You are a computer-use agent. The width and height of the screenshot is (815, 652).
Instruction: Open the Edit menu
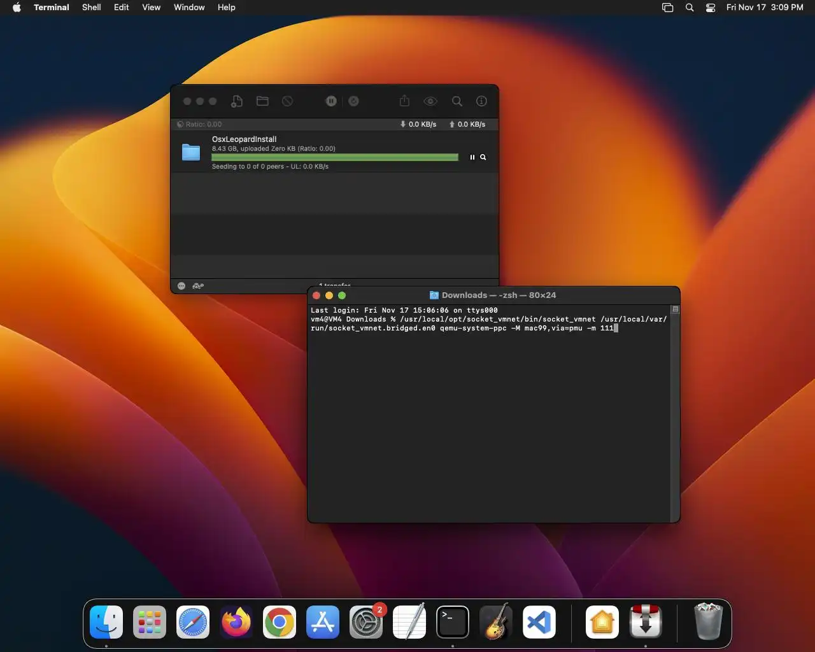click(x=122, y=8)
